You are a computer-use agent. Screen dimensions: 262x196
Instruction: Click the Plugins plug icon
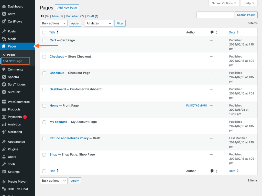(x=4, y=149)
